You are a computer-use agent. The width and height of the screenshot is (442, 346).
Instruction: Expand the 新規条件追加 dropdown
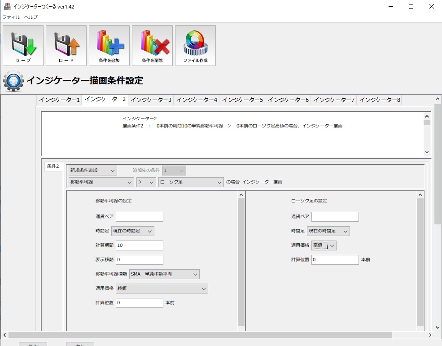92,171
